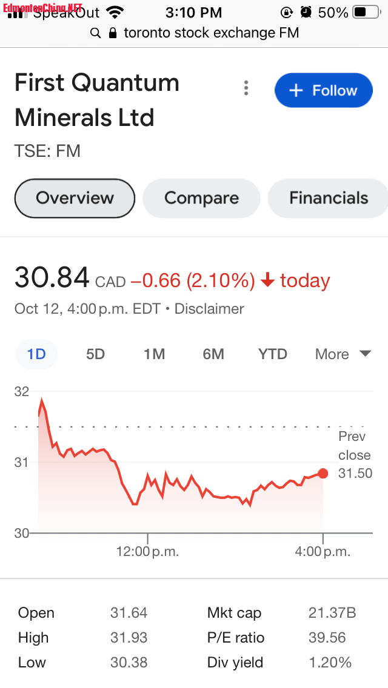This screenshot has width=388, height=688.
Task: Expand the More time range dropdown
Action: tap(343, 354)
